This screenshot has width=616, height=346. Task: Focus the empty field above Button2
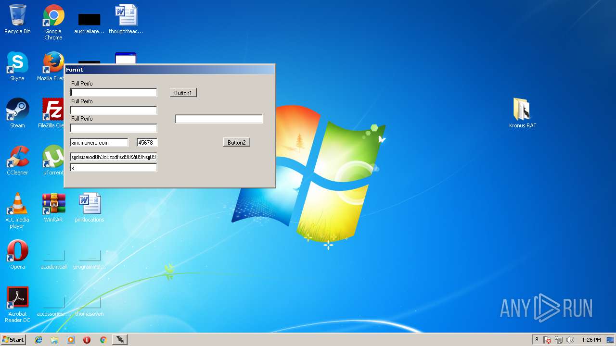tap(219, 119)
